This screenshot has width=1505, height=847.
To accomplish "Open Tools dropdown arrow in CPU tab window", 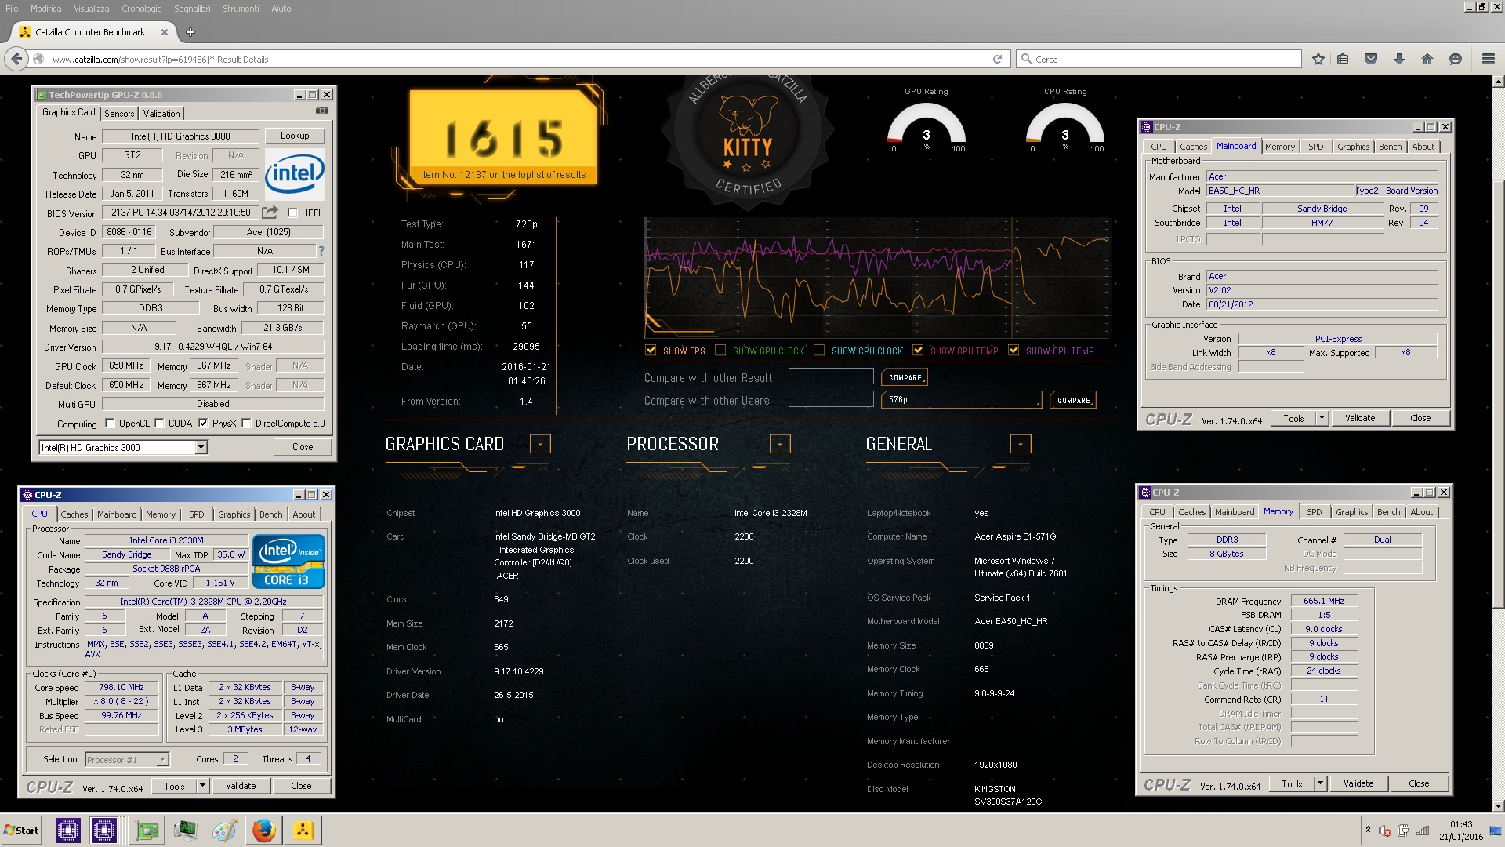I will (x=202, y=785).
